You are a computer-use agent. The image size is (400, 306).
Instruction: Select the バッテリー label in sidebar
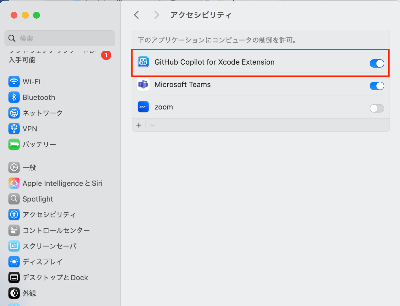click(39, 145)
